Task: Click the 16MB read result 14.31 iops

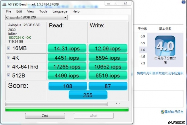Action: [x=67, y=49]
